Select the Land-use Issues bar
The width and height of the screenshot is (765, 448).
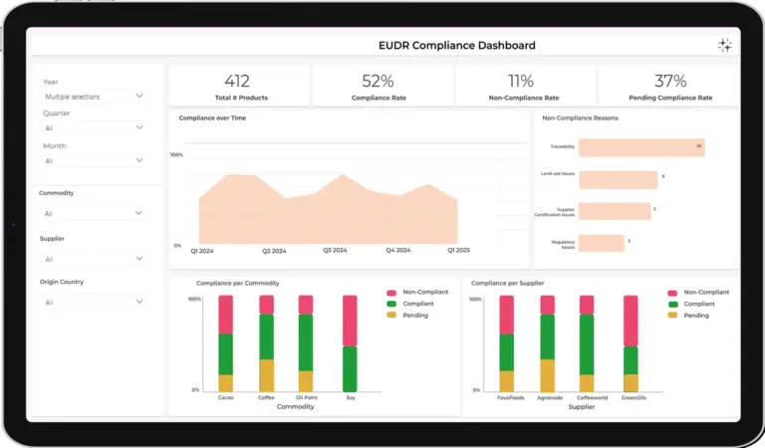click(x=618, y=179)
